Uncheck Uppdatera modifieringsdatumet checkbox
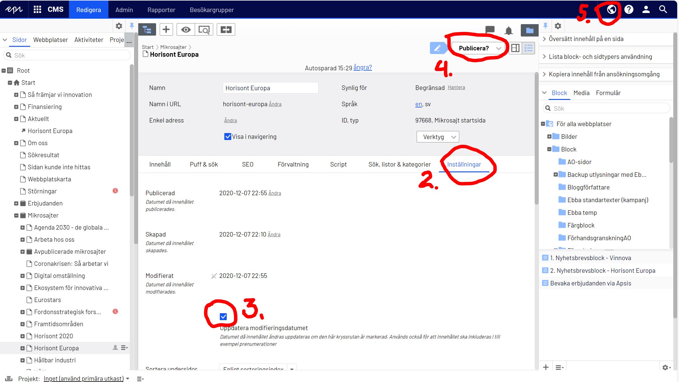679x382 pixels. coord(223,317)
